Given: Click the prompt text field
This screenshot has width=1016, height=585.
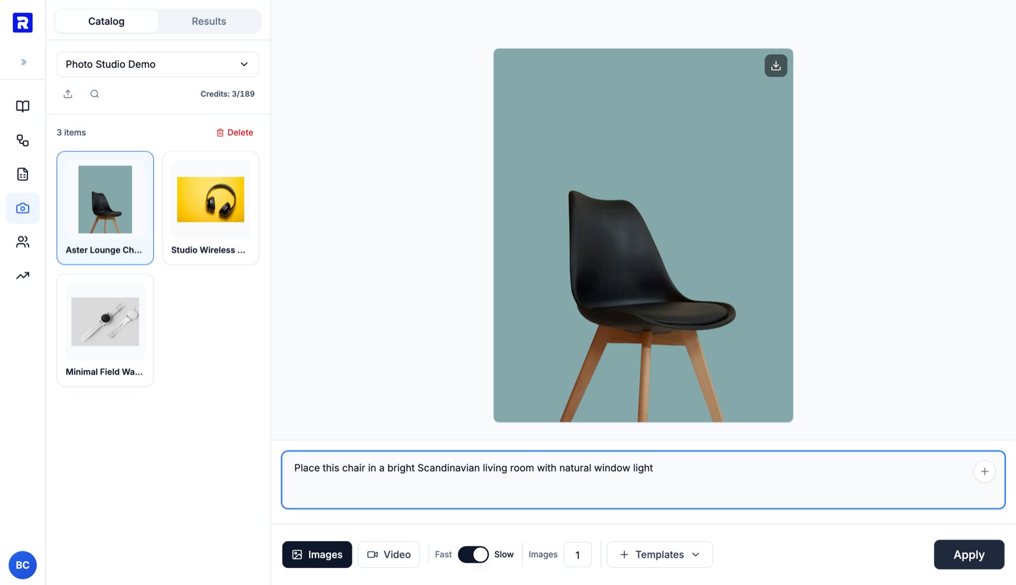Looking at the screenshot, I should [x=643, y=480].
